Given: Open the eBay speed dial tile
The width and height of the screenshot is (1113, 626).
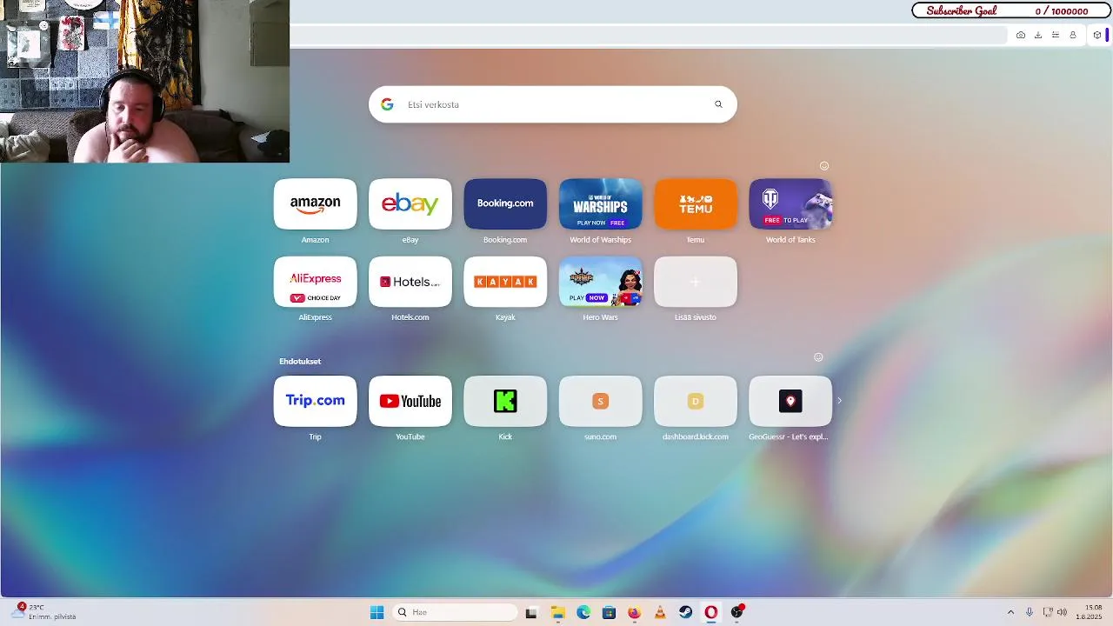Looking at the screenshot, I should coord(410,204).
